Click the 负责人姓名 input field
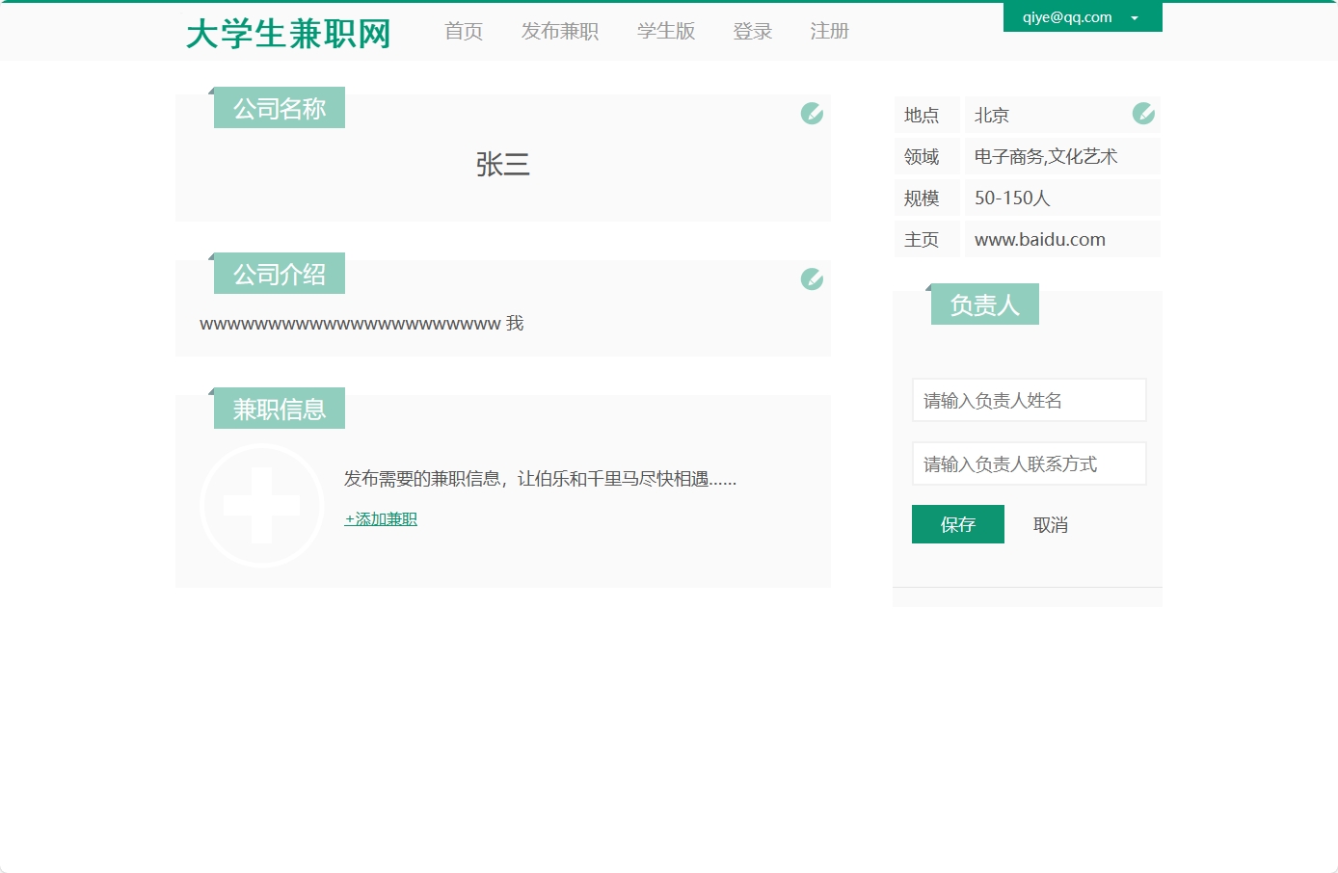 point(1029,400)
